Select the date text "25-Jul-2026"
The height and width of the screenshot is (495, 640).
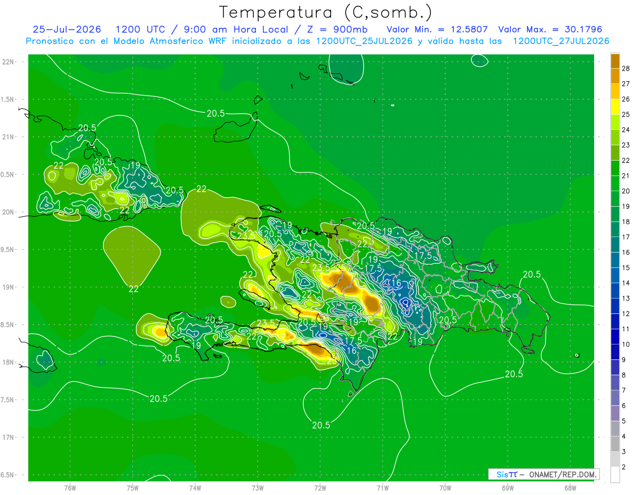pyautogui.click(x=67, y=29)
